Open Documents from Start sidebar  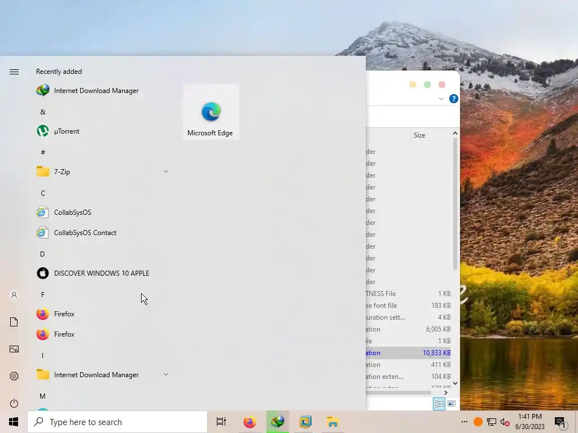pos(14,322)
